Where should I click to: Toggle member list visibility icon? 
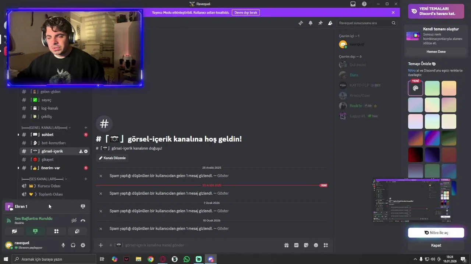coord(330,23)
